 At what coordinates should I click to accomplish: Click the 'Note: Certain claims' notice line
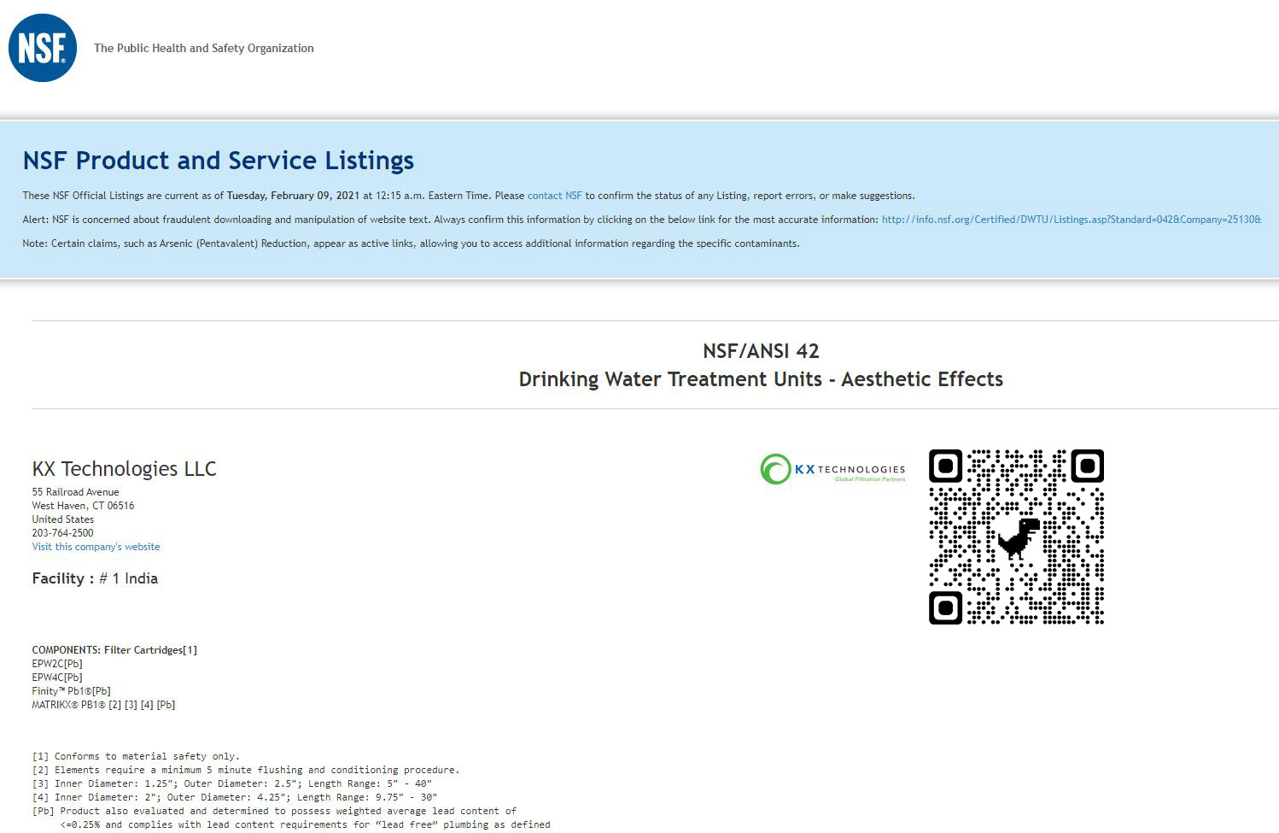pyautogui.click(x=411, y=243)
